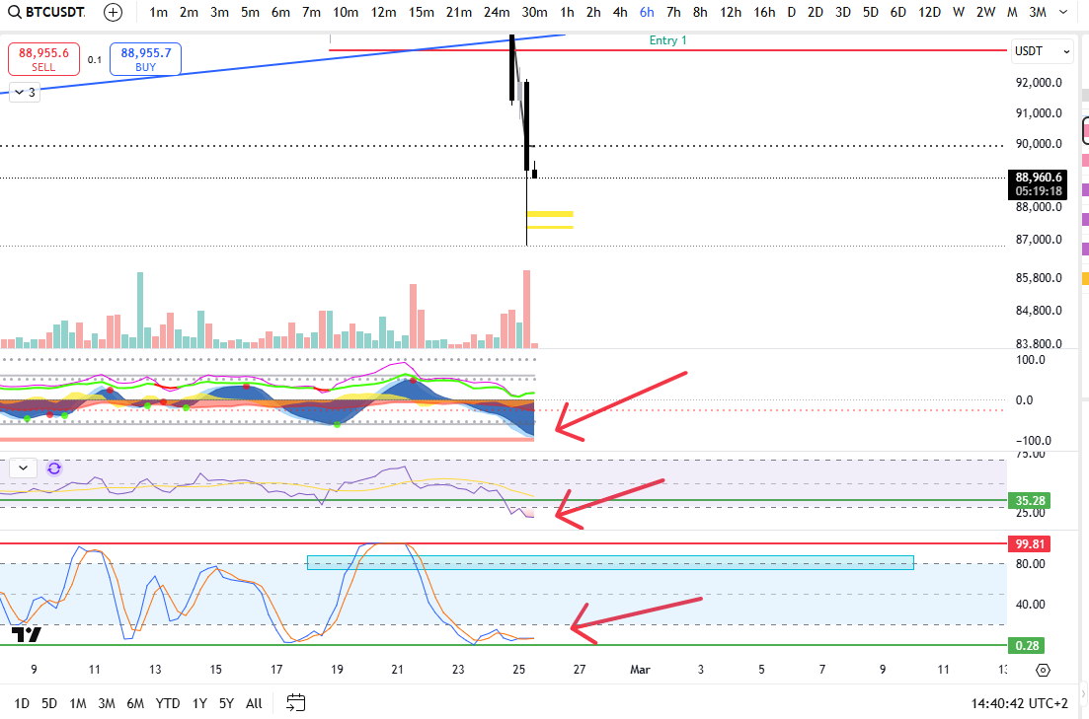Screen dimensions: 1089x719
Task: Click the 90,000.0 price axis label
Action: tap(1039, 144)
